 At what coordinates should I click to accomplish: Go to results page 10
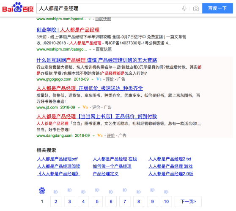coord(166,201)
